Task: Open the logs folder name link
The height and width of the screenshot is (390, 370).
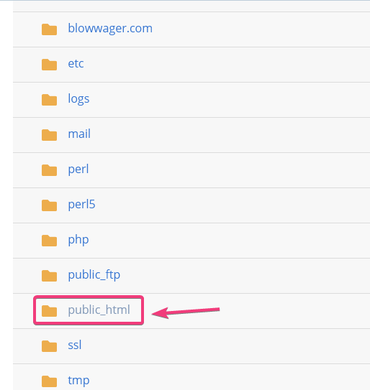Action: coord(78,99)
